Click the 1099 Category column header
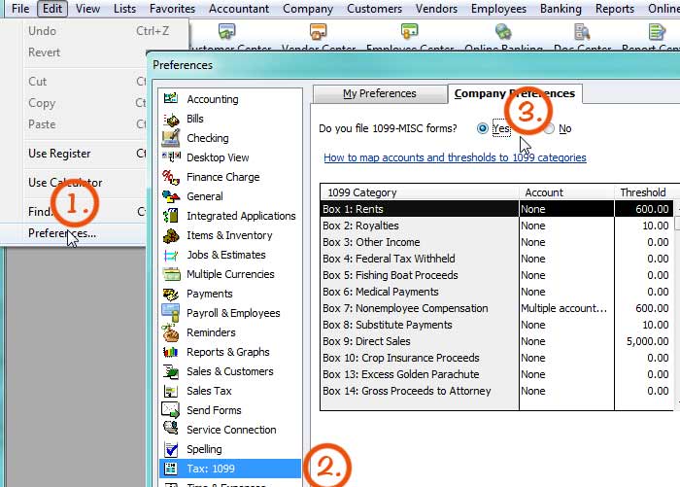Image resolution: width=680 pixels, height=487 pixels. (420, 192)
